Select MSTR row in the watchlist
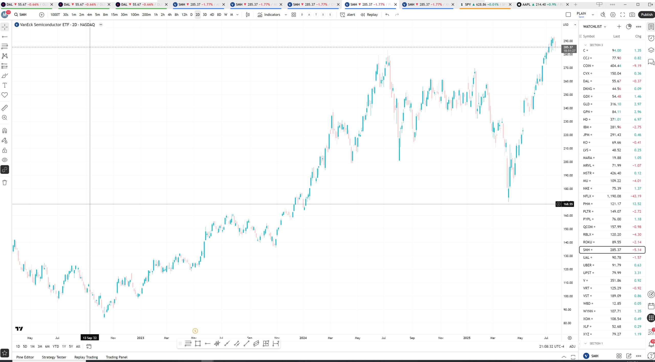 click(x=612, y=173)
